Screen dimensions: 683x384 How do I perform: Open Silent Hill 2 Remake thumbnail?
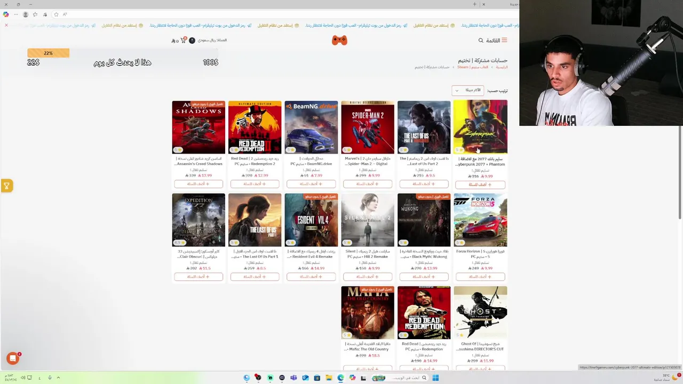tap(368, 220)
